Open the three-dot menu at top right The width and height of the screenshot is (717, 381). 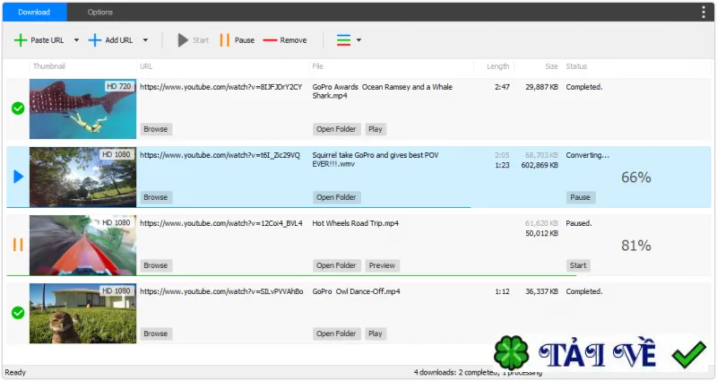coord(704,13)
